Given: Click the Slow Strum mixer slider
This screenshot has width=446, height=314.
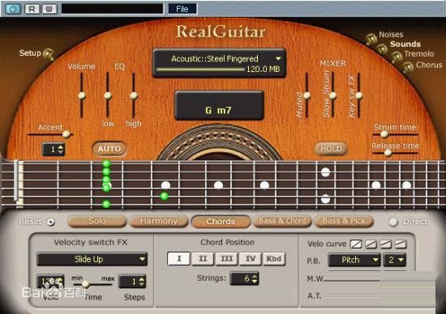Looking at the screenshot, I should tap(332, 96).
